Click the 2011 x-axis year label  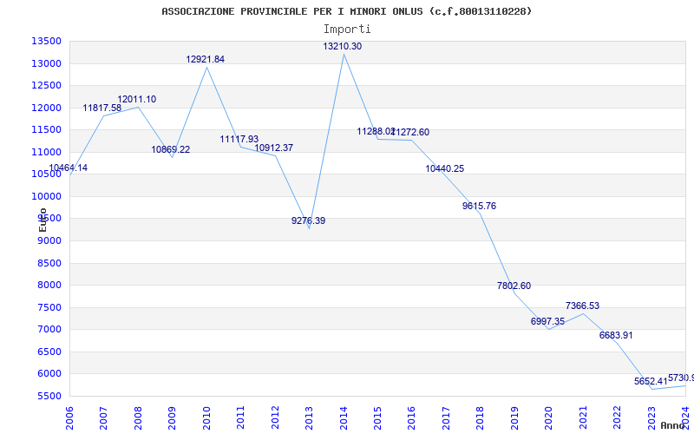pyautogui.click(x=241, y=418)
